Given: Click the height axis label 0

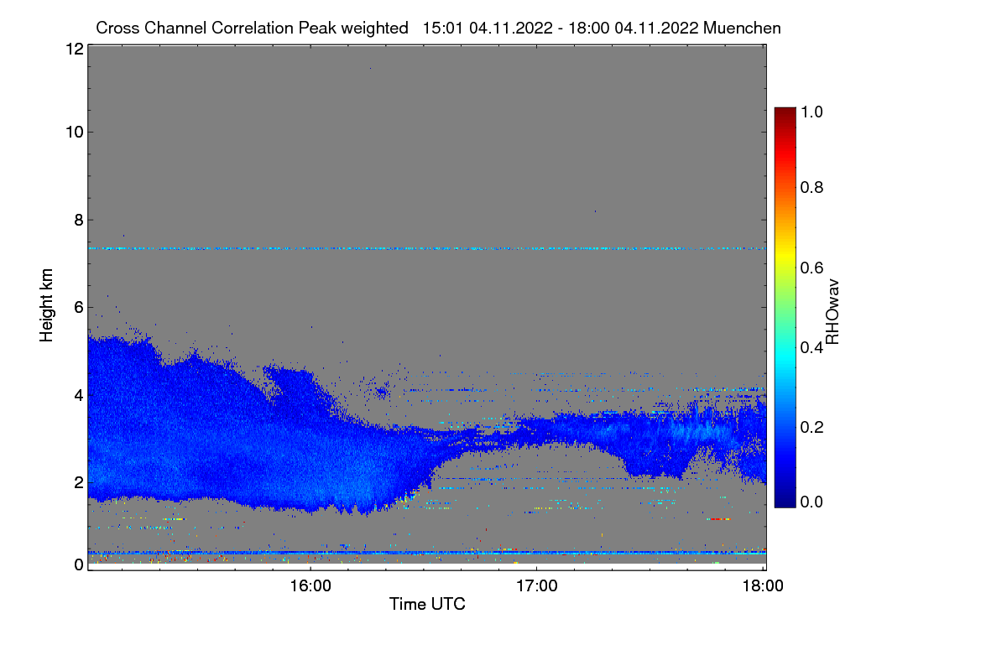Looking at the screenshot, I should [x=78, y=564].
